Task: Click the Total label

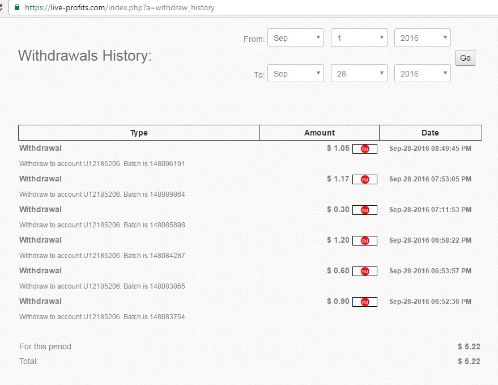Action: [28, 362]
